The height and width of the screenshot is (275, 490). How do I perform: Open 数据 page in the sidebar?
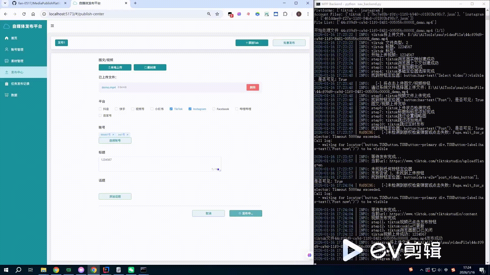click(x=14, y=95)
